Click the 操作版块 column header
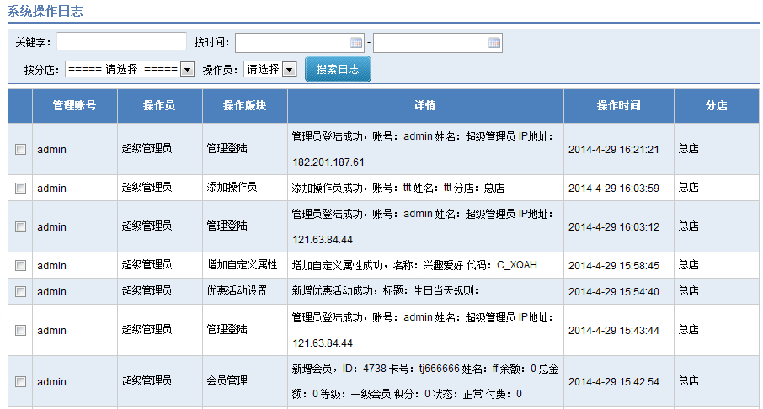763x409 pixels. [x=244, y=106]
